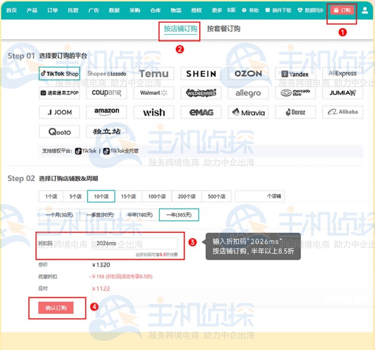
Task: Select the TikTok Shop platform logo
Action: coord(59,73)
